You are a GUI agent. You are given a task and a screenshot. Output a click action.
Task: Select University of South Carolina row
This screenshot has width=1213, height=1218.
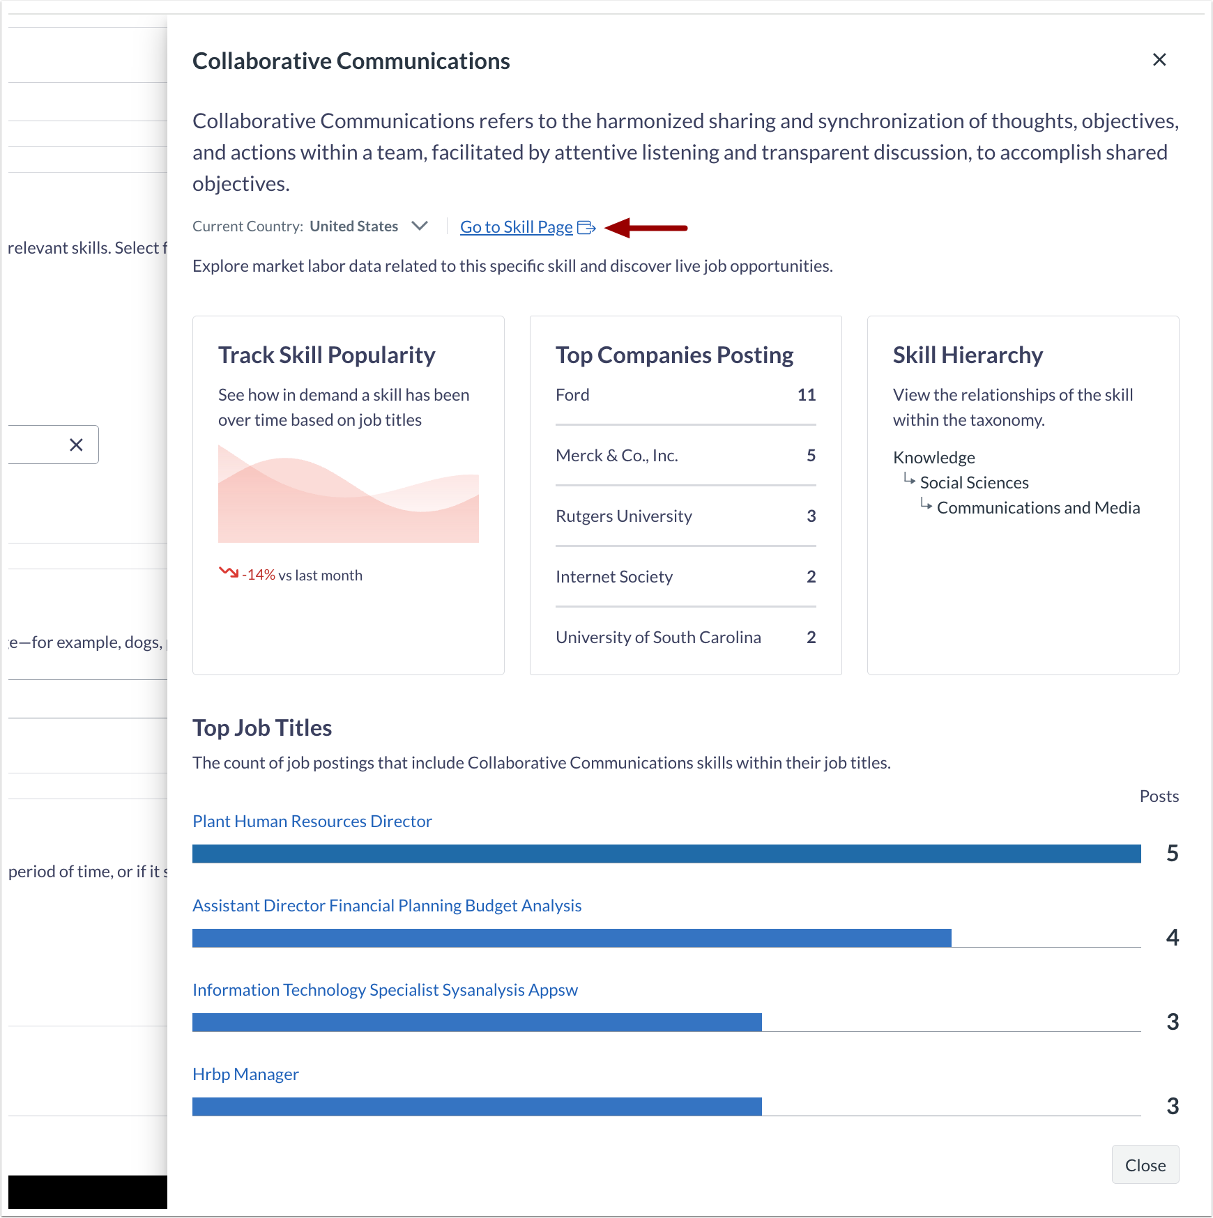click(686, 638)
